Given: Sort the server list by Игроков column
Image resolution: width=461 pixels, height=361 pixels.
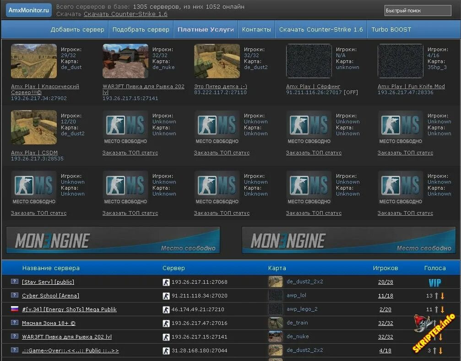Looking at the screenshot, I should (385, 268).
